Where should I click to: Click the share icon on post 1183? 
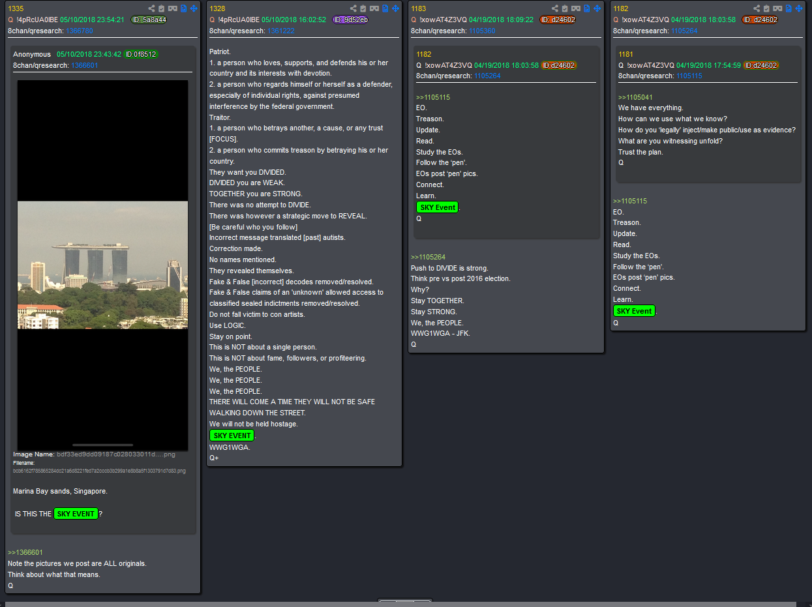pyautogui.click(x=555, y=8)
